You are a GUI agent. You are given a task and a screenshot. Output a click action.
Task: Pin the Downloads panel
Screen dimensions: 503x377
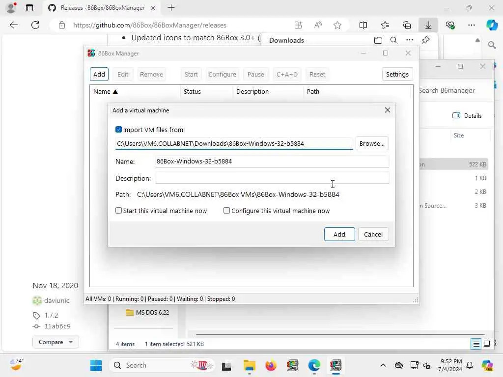pos(425,40)
